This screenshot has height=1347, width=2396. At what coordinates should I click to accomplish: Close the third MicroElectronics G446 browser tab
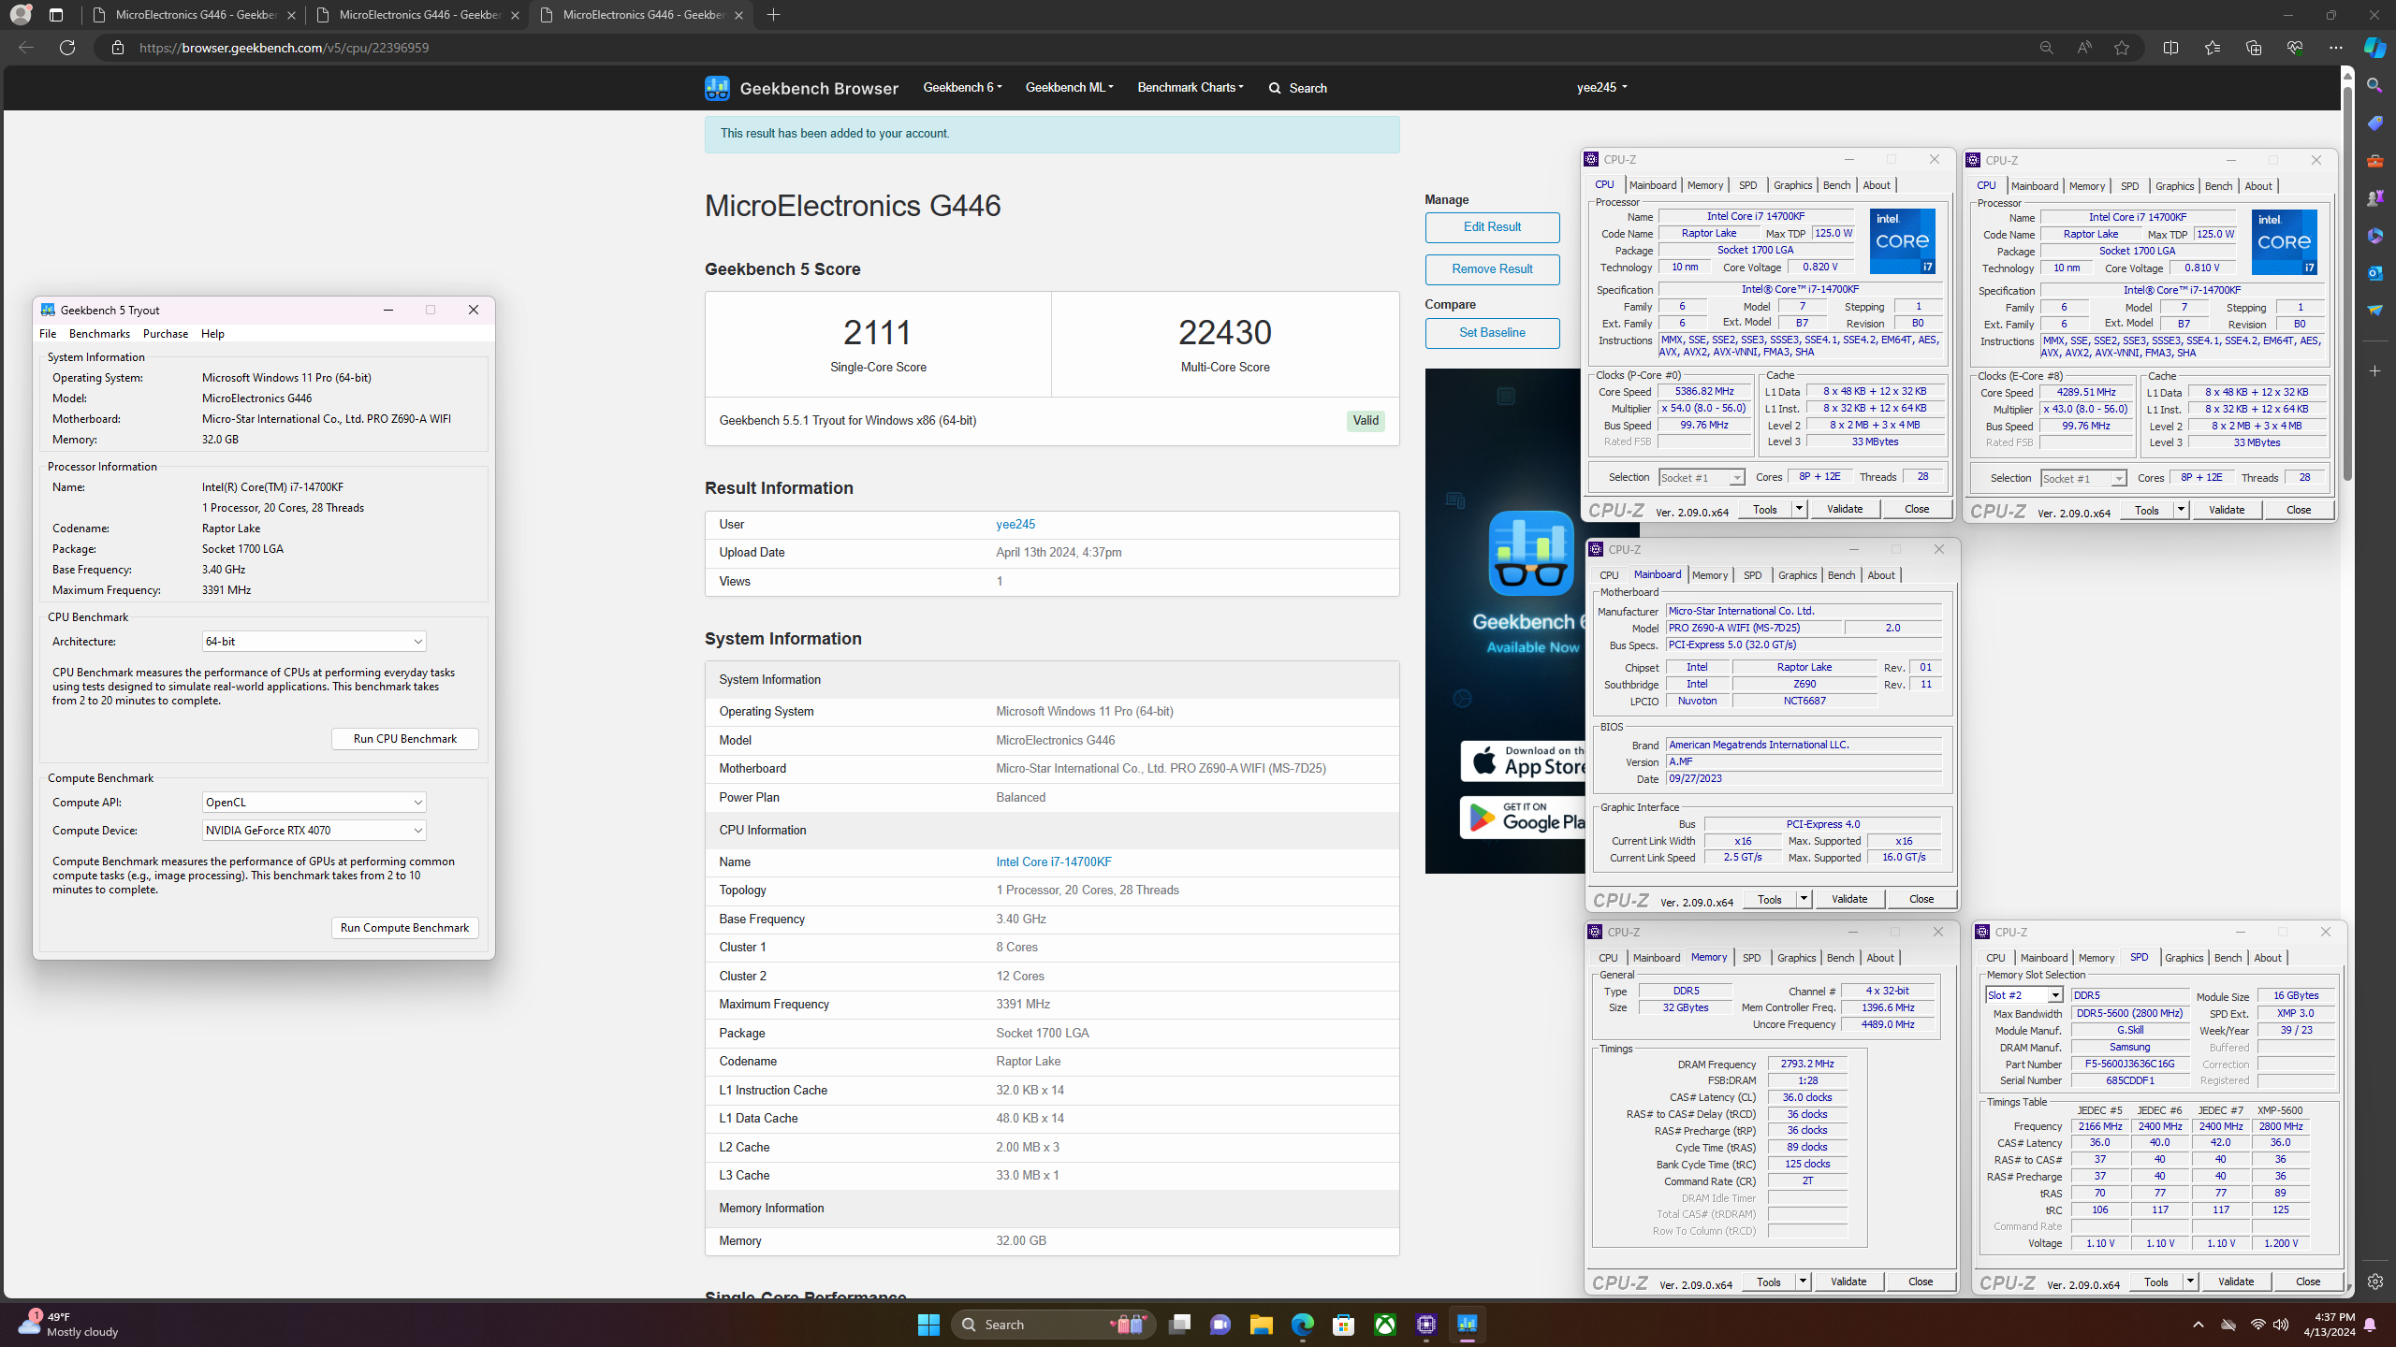[x=738, y=15]
